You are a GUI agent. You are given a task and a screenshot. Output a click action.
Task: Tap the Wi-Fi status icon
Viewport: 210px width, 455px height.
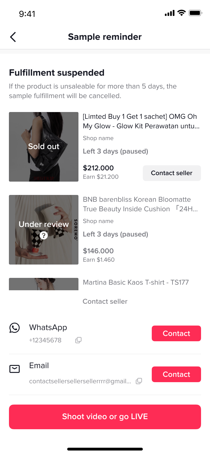[182, 13]
